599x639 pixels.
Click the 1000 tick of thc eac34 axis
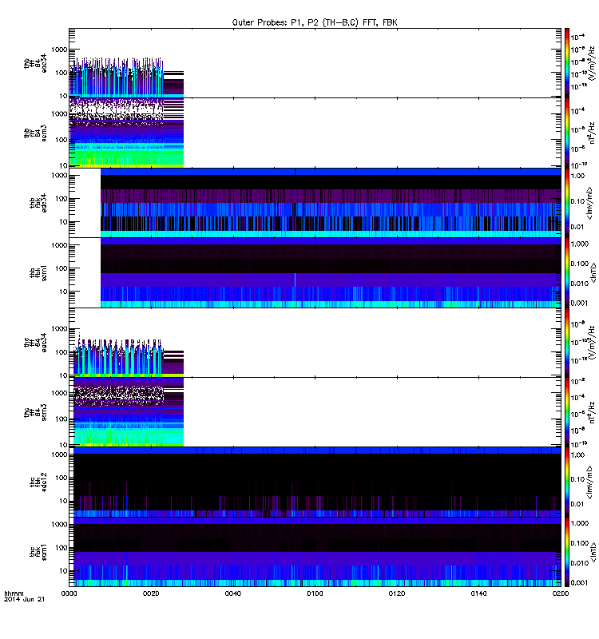pos(59,328)
